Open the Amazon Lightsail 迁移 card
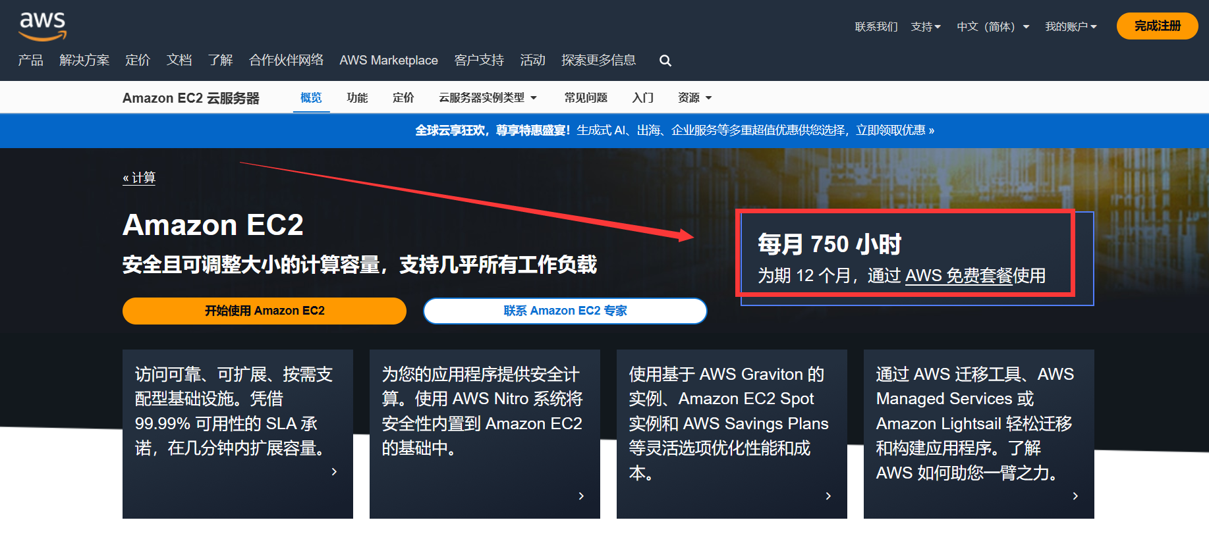Image resolution: width=1209 pixels, height=547 pixels. pos(979,434)
